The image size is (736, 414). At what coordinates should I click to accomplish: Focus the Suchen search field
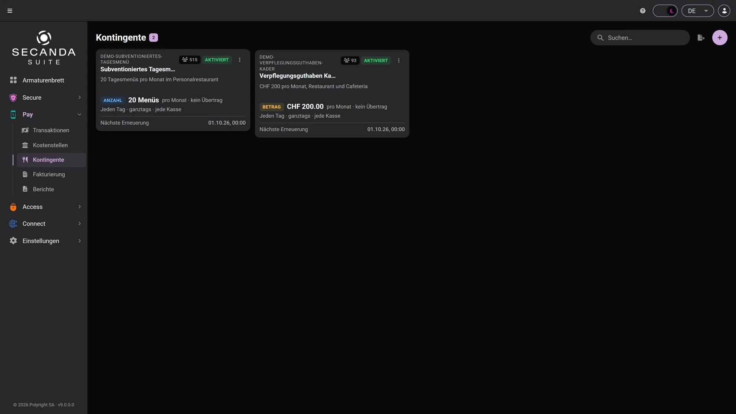640,38
